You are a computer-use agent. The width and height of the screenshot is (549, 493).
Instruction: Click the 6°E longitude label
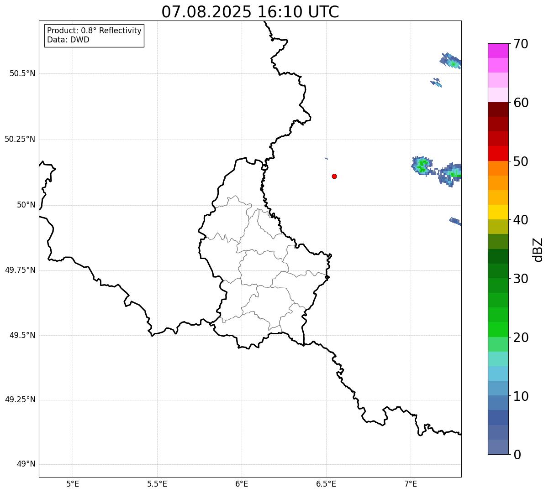[242, 483]
